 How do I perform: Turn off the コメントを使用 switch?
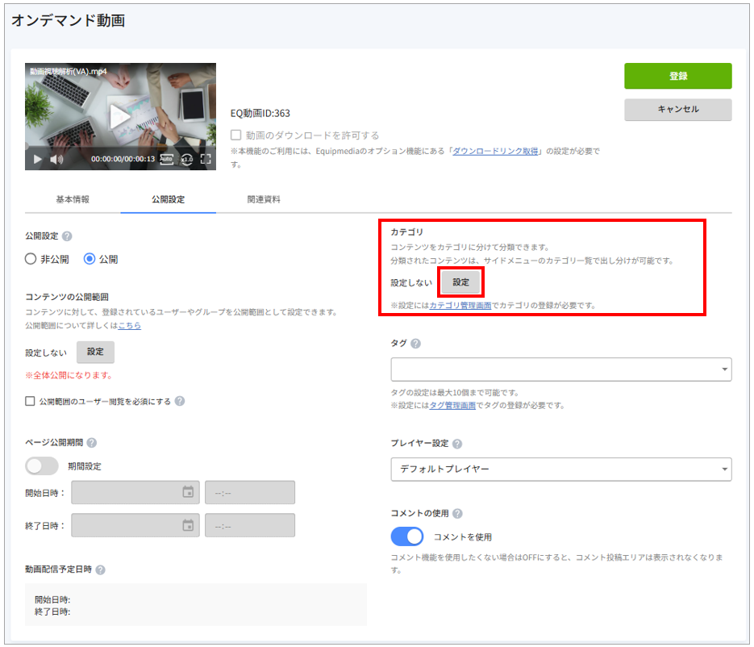point(406,536)
